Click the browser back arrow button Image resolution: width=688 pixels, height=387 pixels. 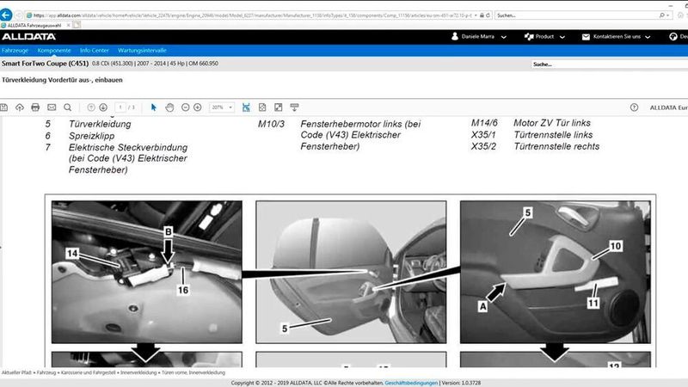click(x=6, y=15)
